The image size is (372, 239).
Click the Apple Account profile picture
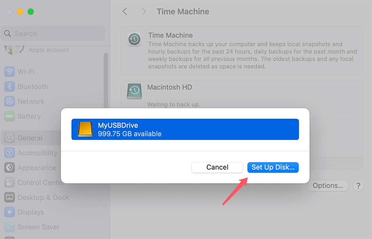click(x=14, y=50)
